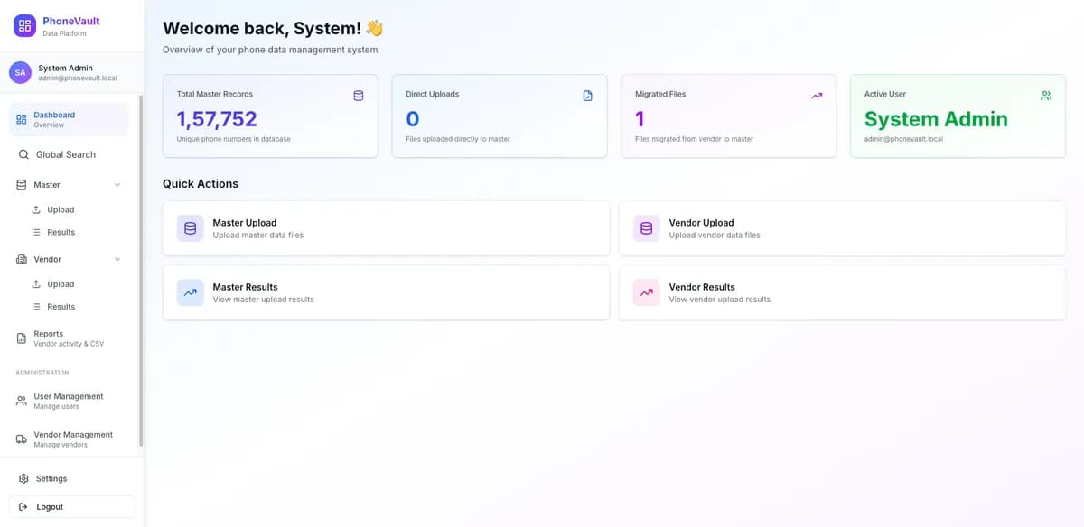Image resolution: width=1084 pixels, height=527 pixels.
Task: Click the upload arrow icon under Master
Action: coord(36,209)
